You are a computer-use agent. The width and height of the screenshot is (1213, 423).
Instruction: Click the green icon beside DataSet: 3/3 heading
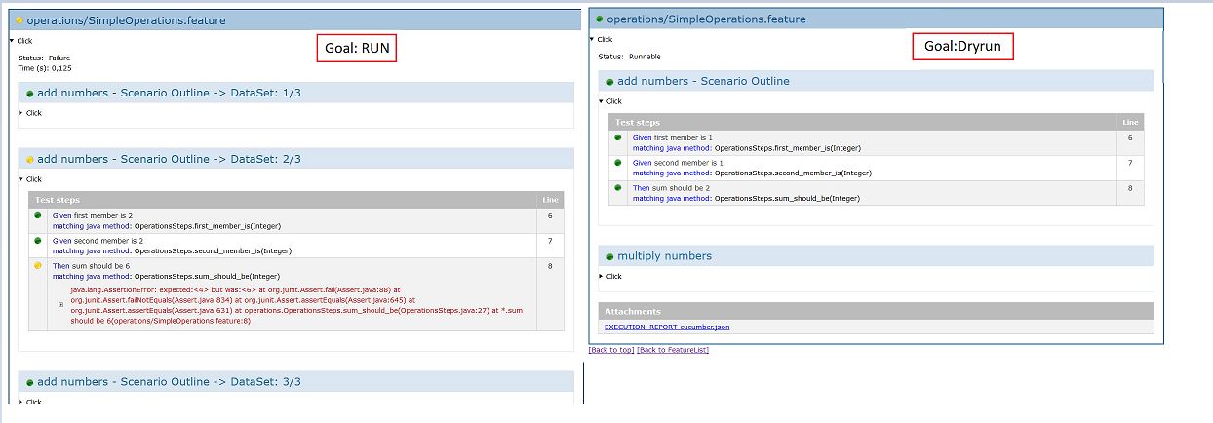pos(30,382)
